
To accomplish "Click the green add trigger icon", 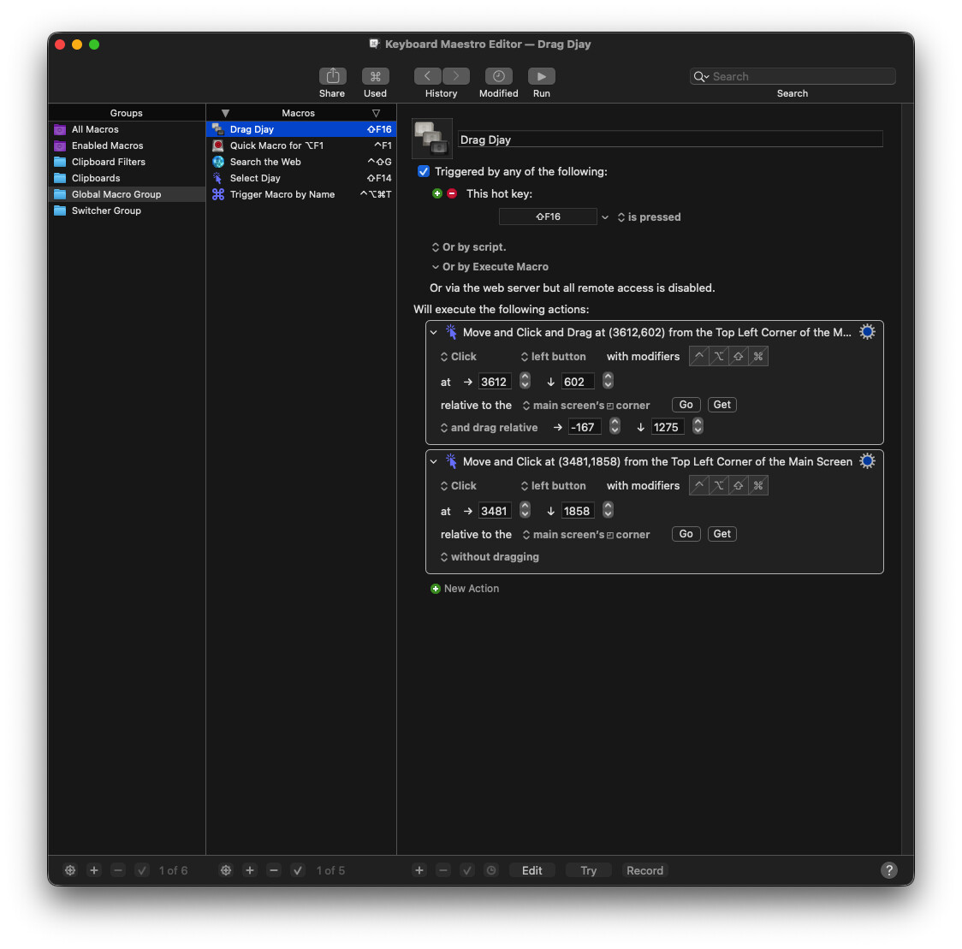I will point(437,194).
